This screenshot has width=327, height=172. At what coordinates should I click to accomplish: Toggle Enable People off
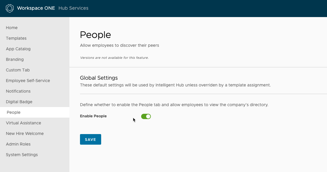tap(146, 116)
